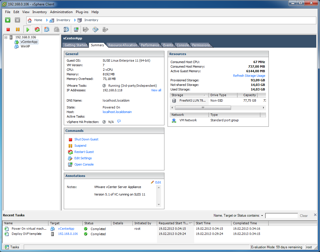Click the Edit Settings icon in Commands
The height and width of the screenshot is (252, 320).
pos(70,158)
